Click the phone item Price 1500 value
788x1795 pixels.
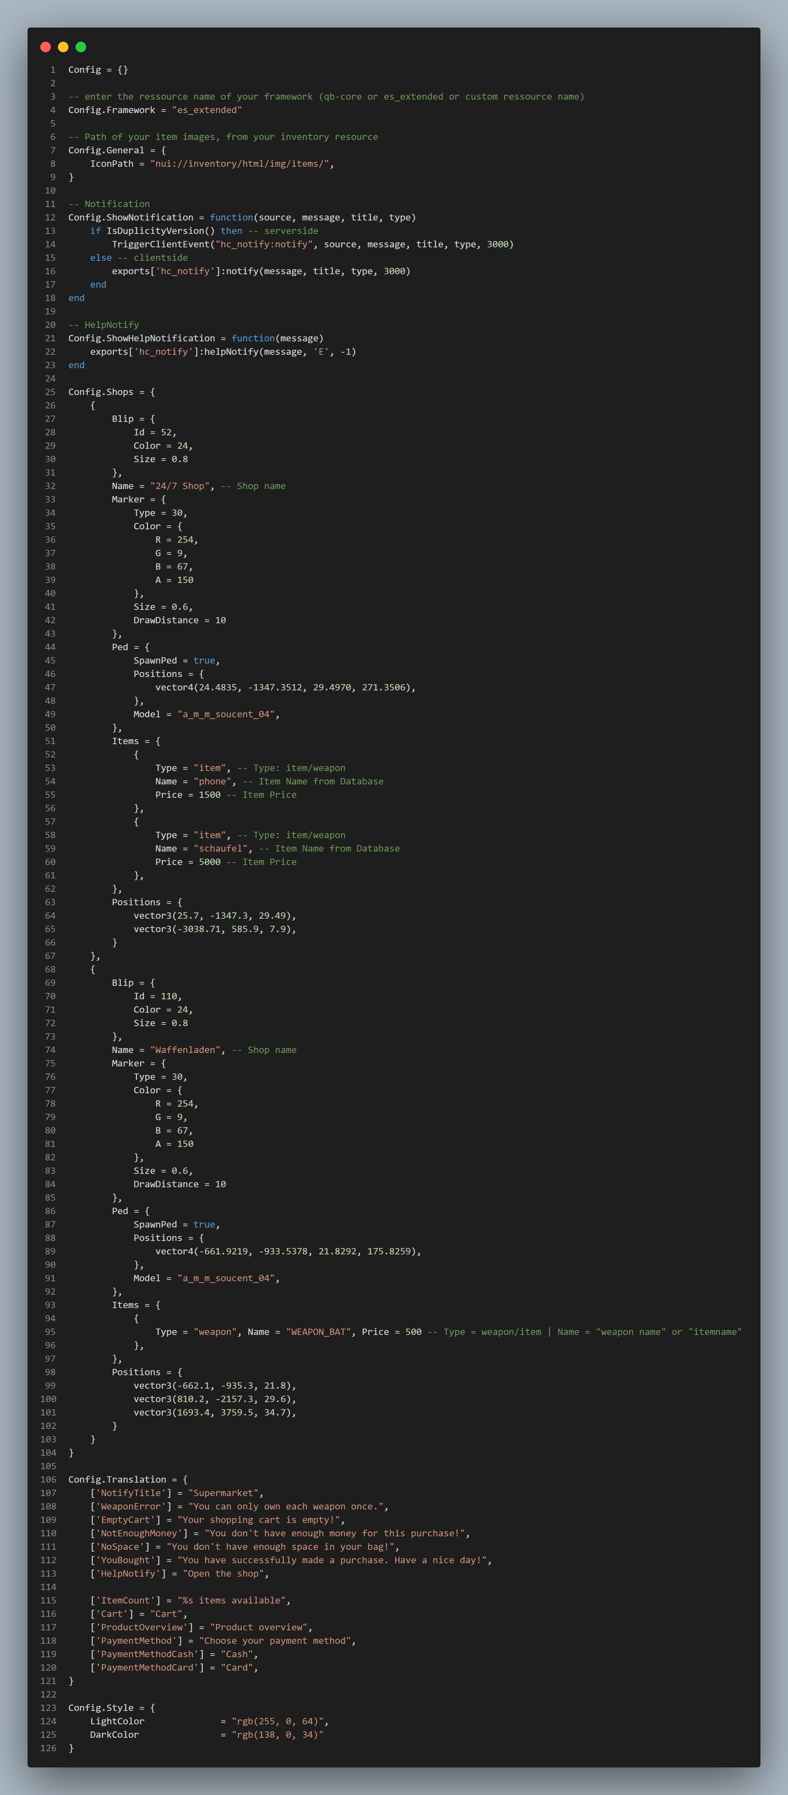tap(210, 795)
